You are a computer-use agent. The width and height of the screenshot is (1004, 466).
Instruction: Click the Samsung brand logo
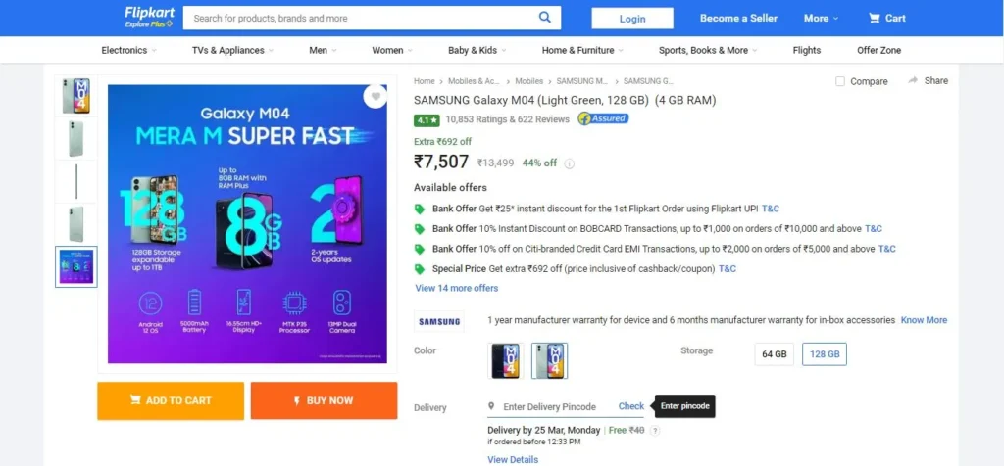(x=438, y=321)
